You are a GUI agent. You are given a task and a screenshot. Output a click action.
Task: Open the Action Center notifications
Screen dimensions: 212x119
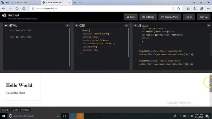pyautogui.click(x=207, y=116)
